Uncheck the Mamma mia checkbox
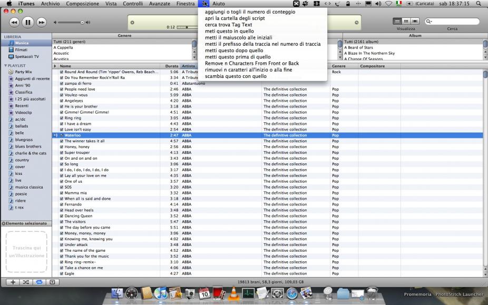Viewport: 488px width, 305px height. pos(61,193)
